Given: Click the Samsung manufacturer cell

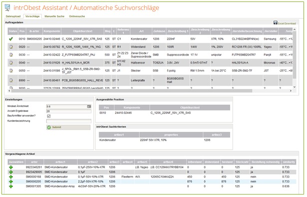Looking at the screenshot, I should tap(270, 39).
